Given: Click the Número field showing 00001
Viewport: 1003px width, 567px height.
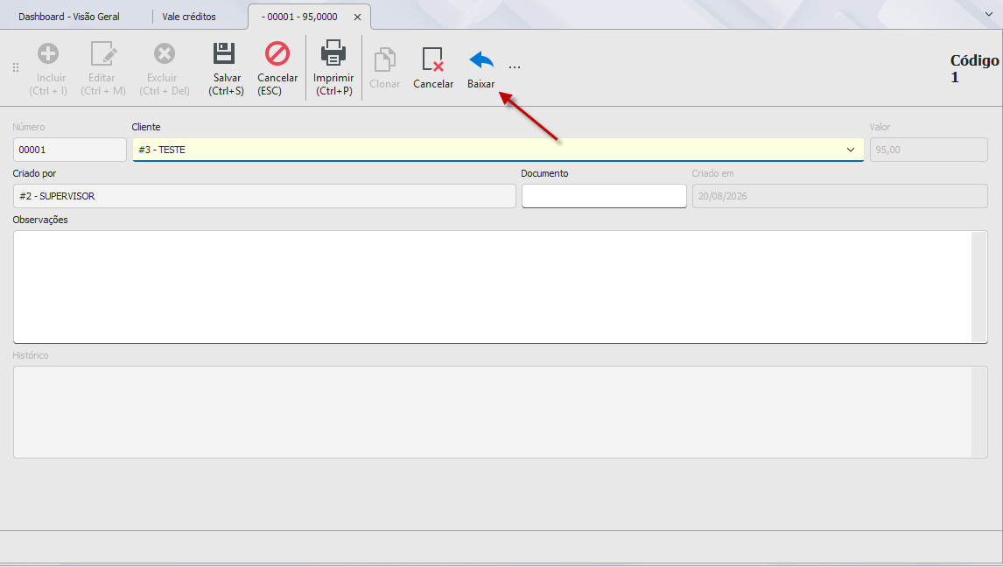Looking at the screenshot, I should point(70,150).
